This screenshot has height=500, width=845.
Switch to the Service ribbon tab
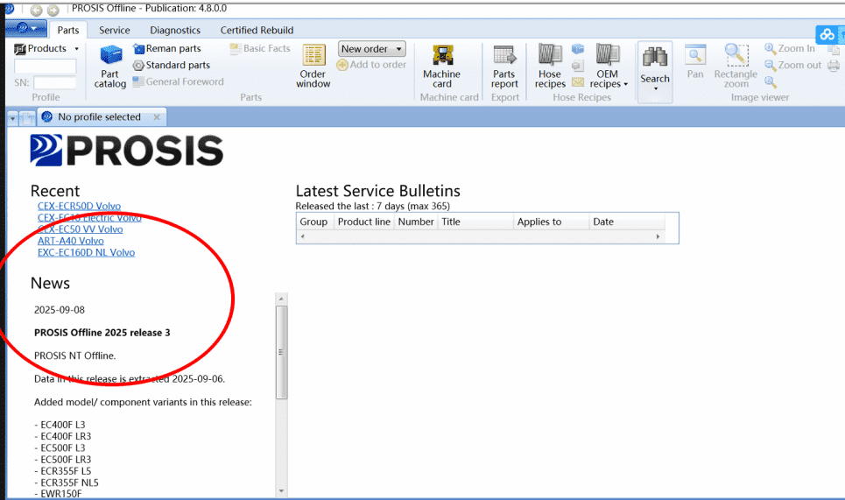pos(115,30)
